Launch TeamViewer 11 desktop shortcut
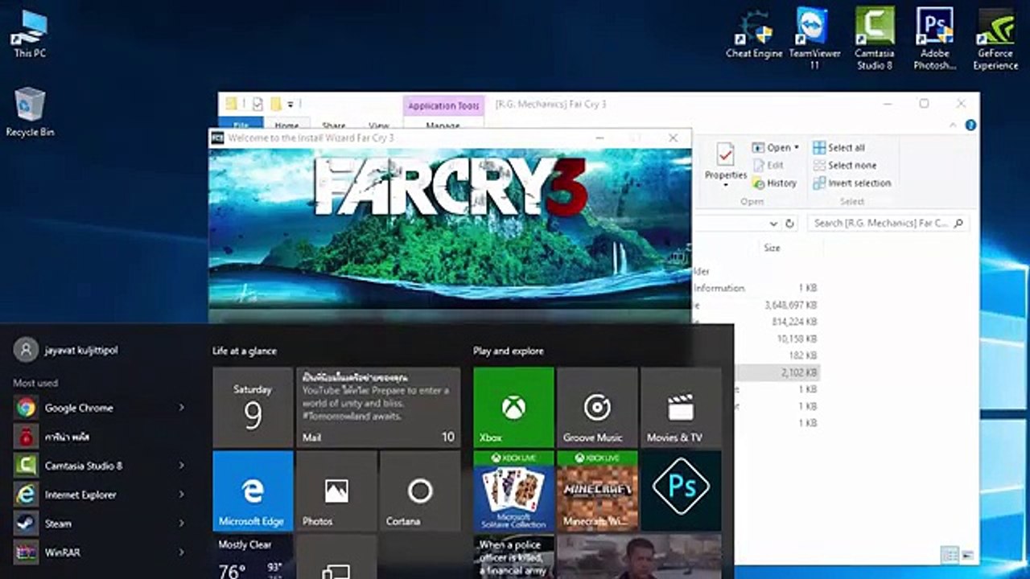Viewport: 1030px width, 579px height. (814, 38)
